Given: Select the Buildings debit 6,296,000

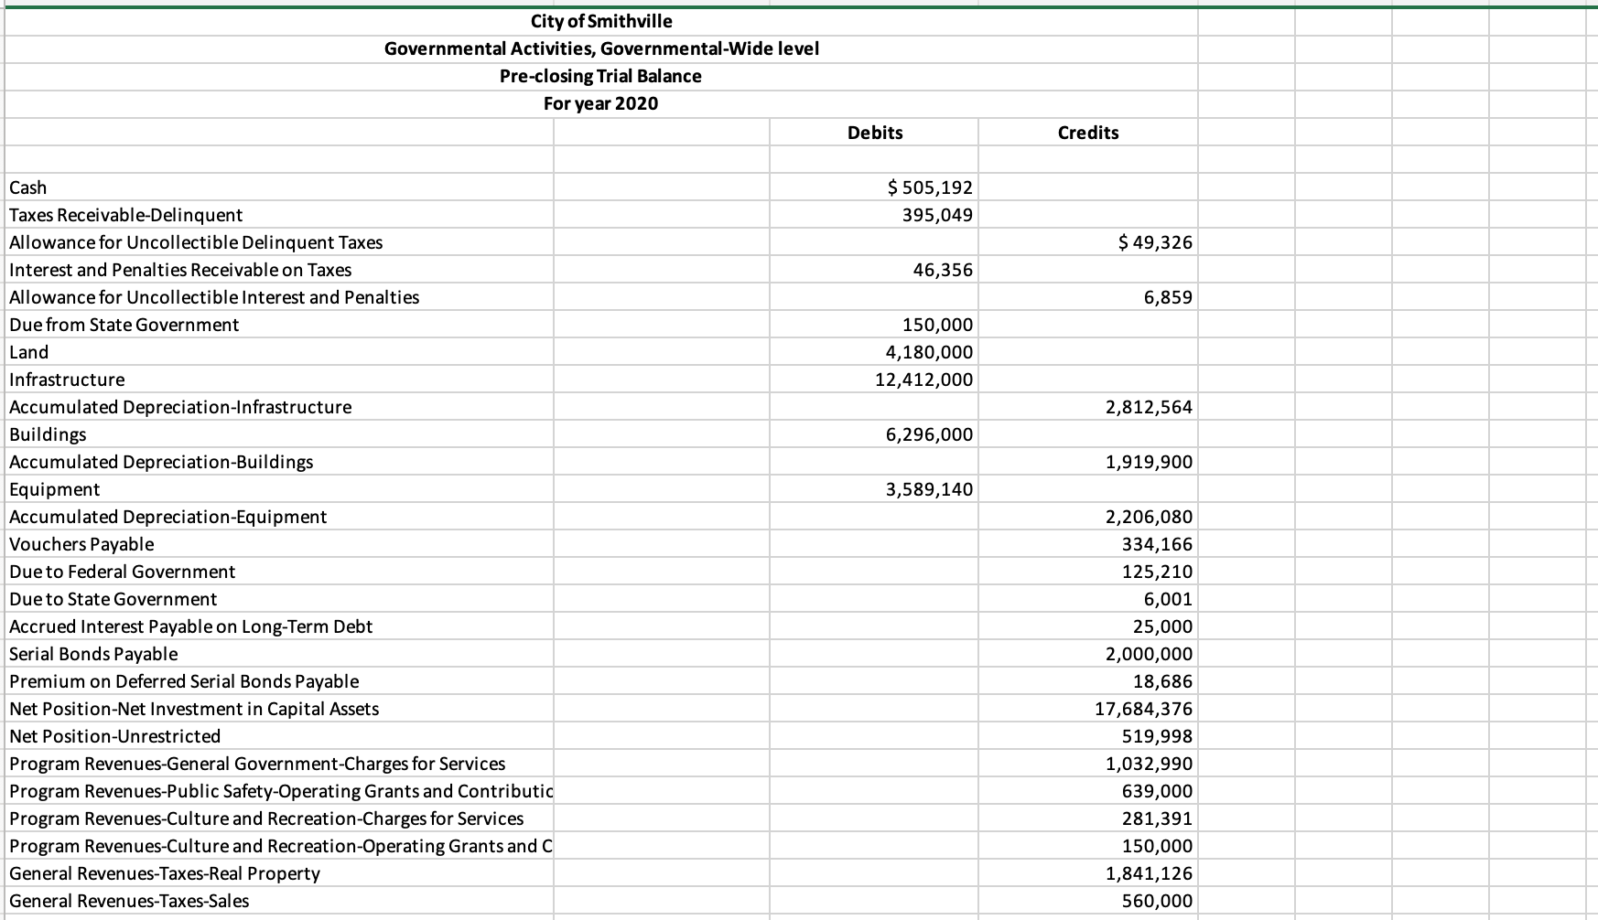Looking at the screenshot, I should pos(930,434).
